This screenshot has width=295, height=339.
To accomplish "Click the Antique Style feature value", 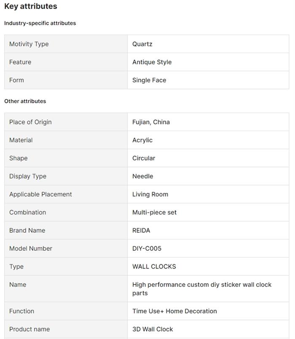I will pyautogui.click(x=152, y=62).
